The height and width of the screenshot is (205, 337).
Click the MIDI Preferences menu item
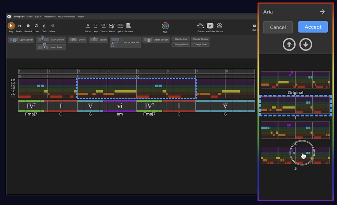point(67,16)
